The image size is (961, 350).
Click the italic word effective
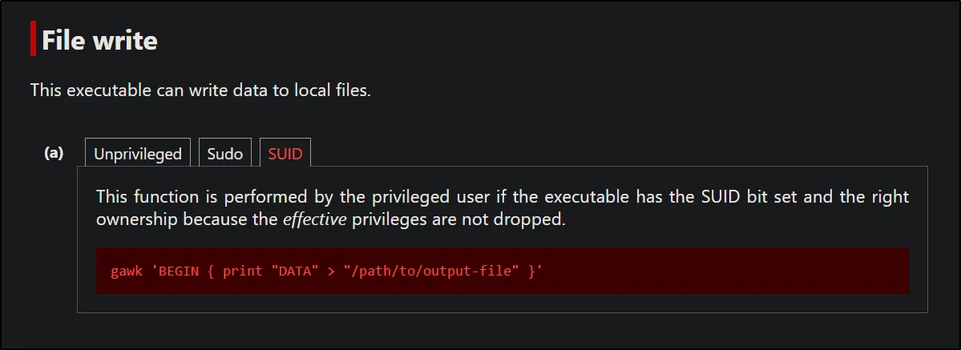pos(314,219)
